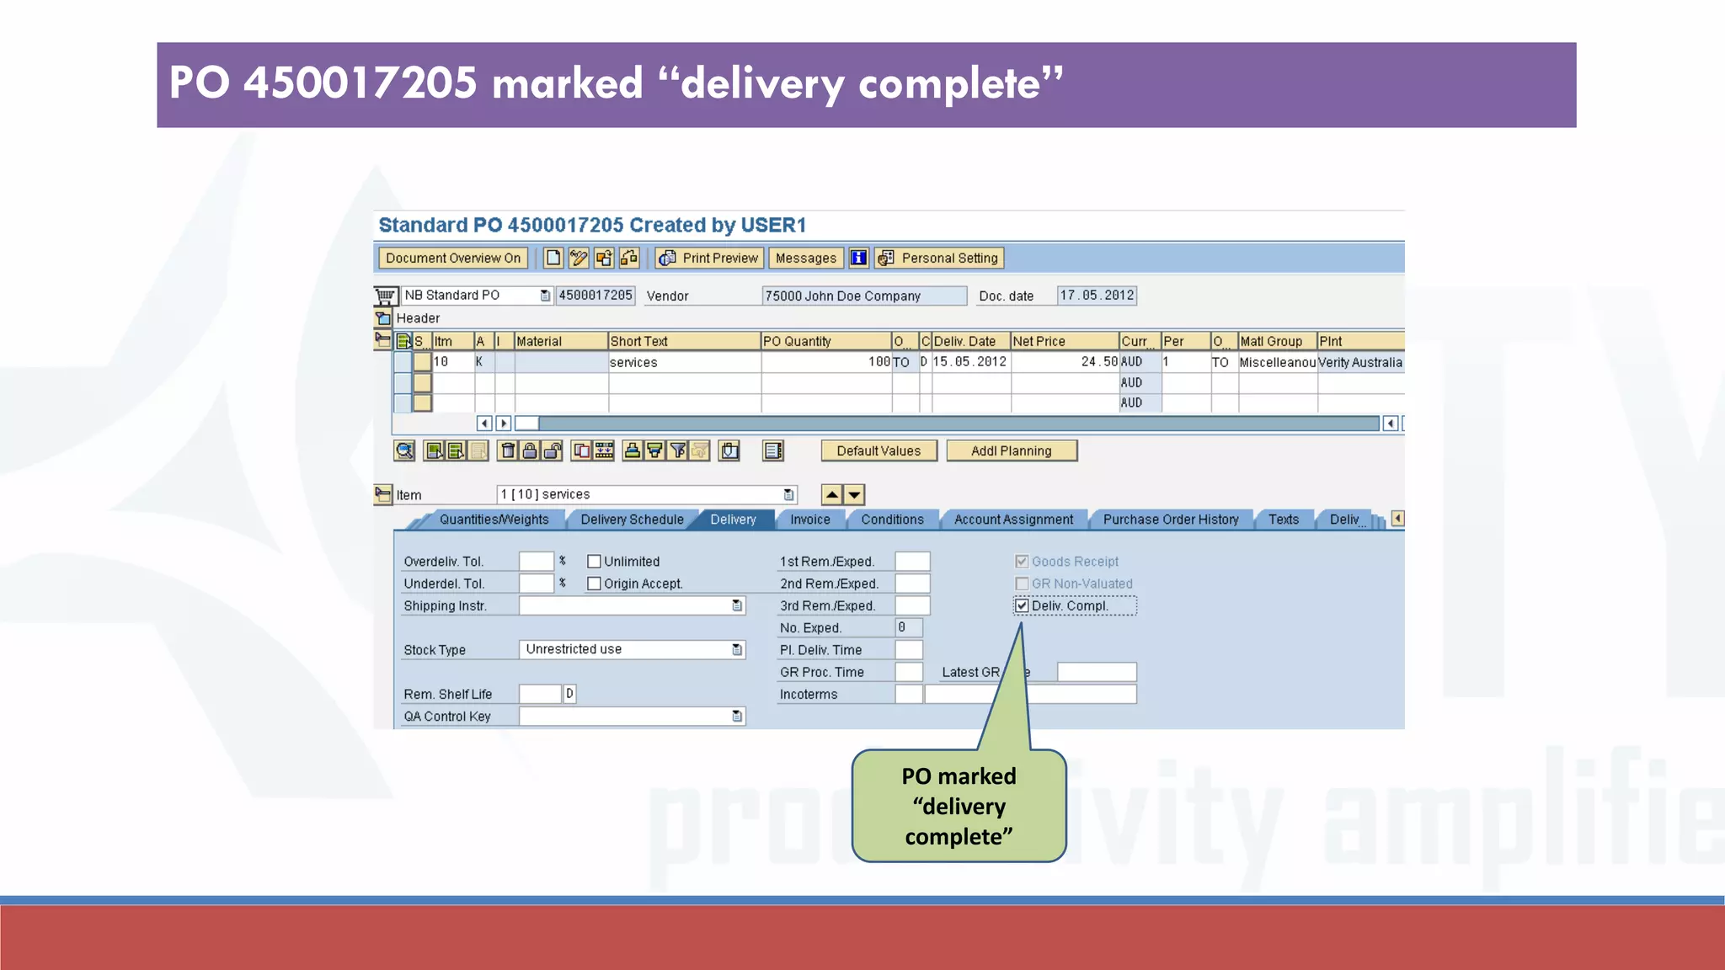
Task: Enable the Origin Accept. checkbox
Action: click(594, 584)
